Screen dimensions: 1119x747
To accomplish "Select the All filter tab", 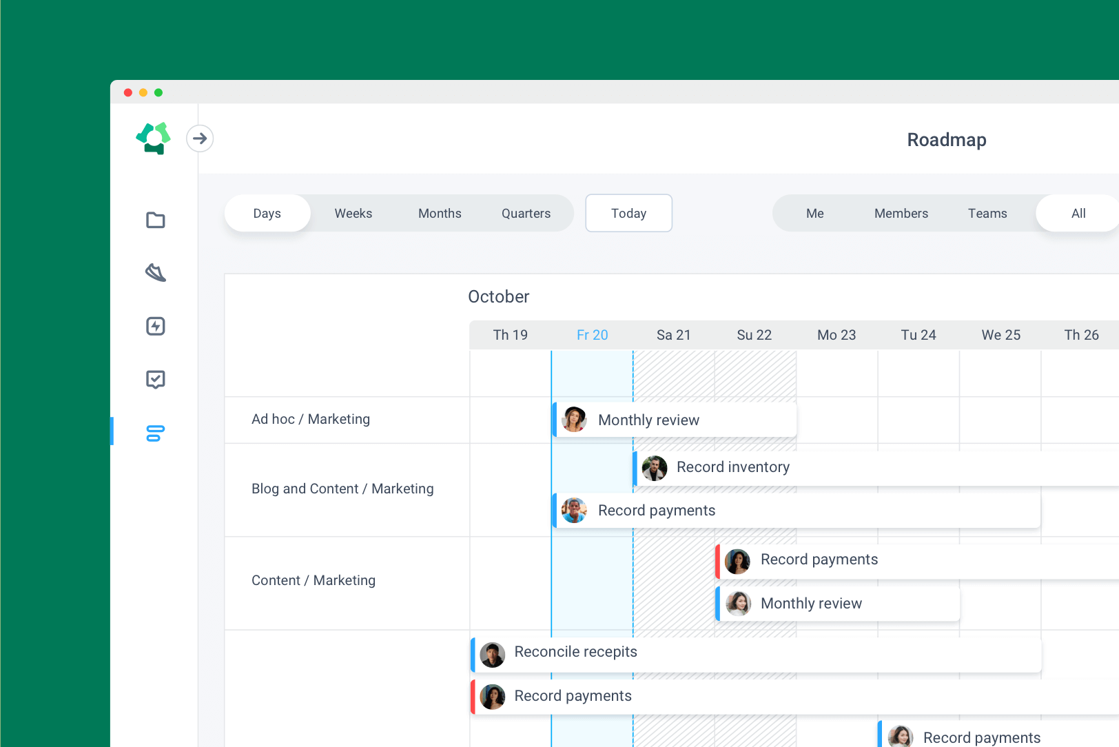I will [1078, 213].
